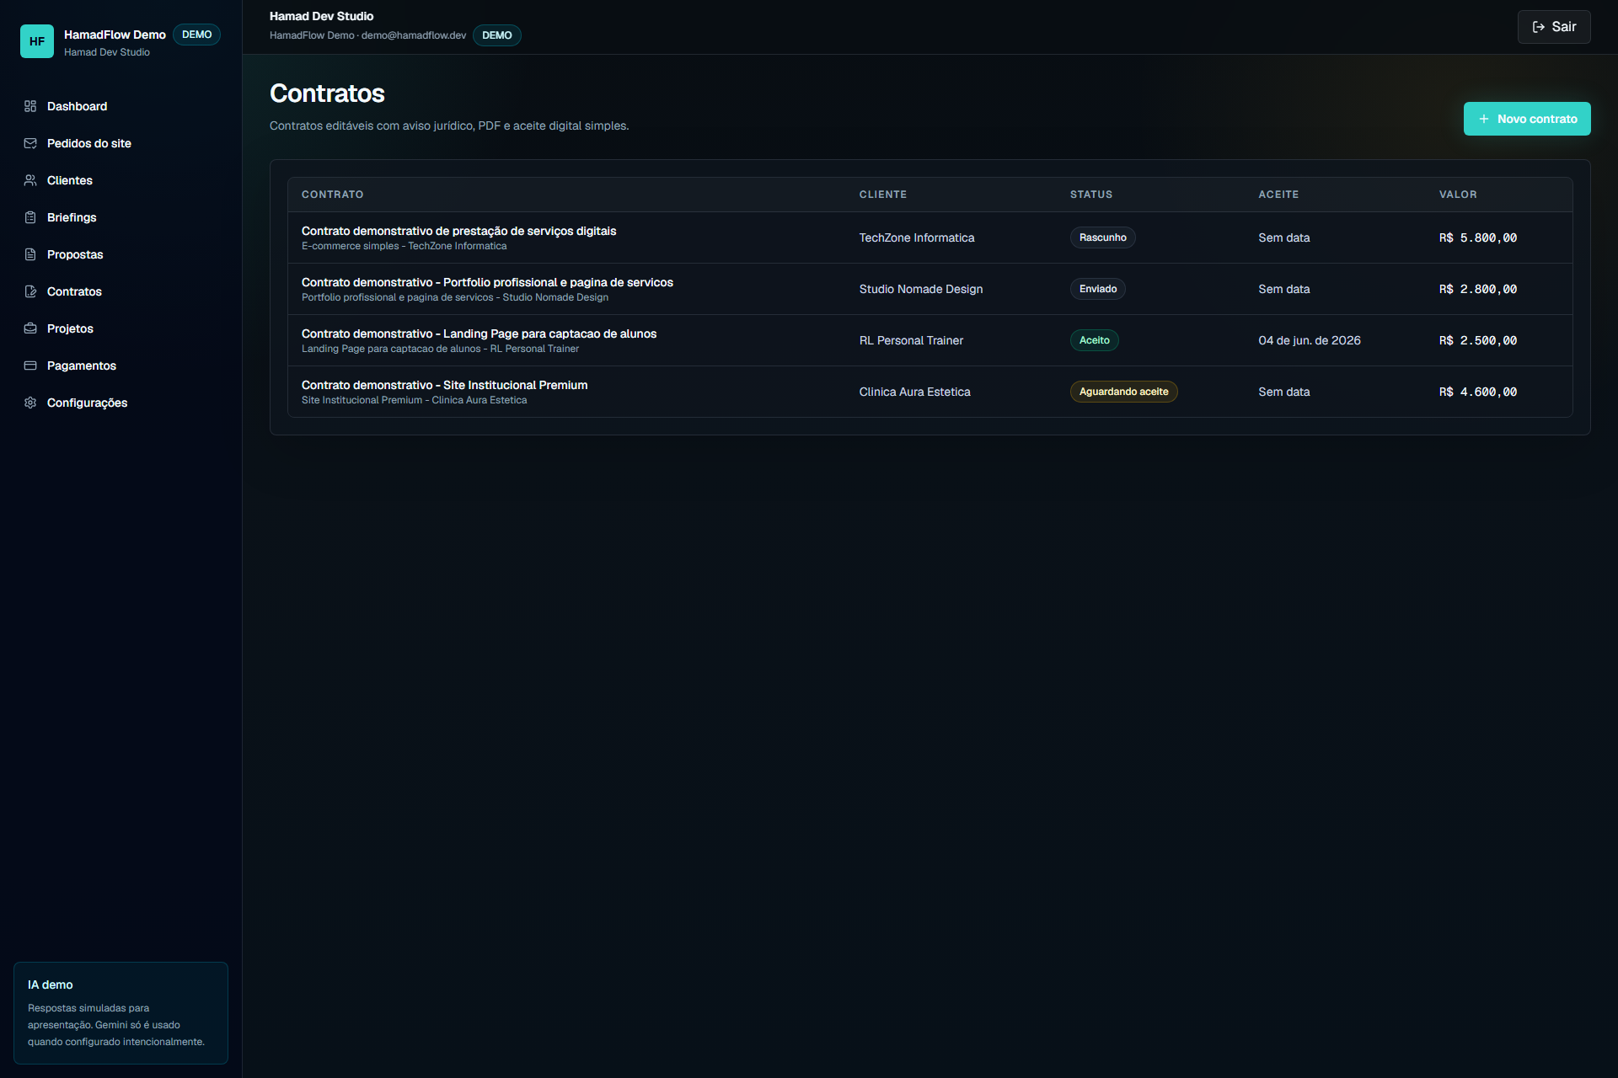Go to Pedidos do site
The height and width of the screenshot is (1078, 1618).
click(121, 143)
